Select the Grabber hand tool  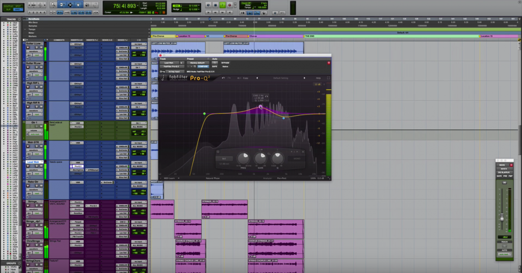[79, 5]
